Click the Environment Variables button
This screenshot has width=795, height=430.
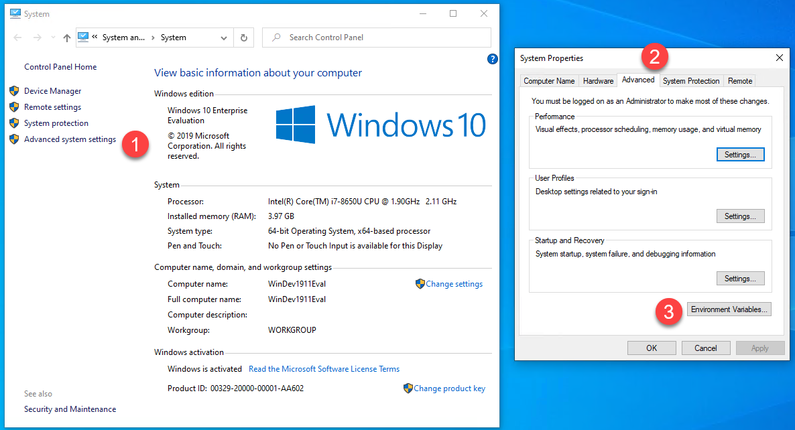(729, 309)
